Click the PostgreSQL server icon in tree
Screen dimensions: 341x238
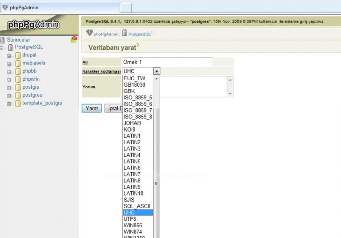coord(10,47)
